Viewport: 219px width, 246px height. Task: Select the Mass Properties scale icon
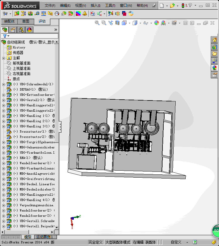[44, 13]
